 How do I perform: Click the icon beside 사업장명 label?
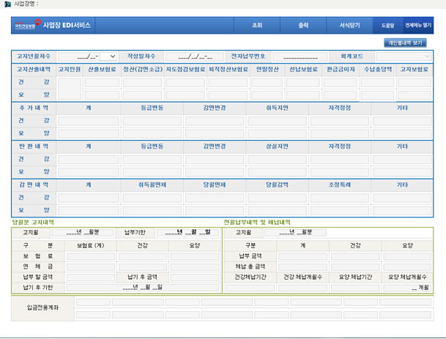pyautogui.click(x=7, y=4)
